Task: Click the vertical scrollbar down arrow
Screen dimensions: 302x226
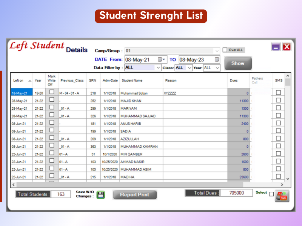Action: [288, 179]
